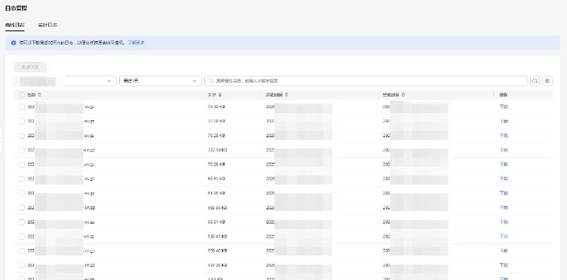Click 下载 for the 79.10 KB log file
This screenshot has height=280, width=567.
coord(504,107)
